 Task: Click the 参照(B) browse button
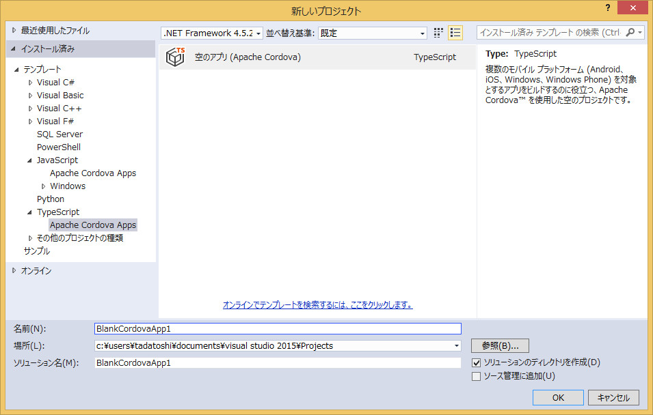(499, 345)
